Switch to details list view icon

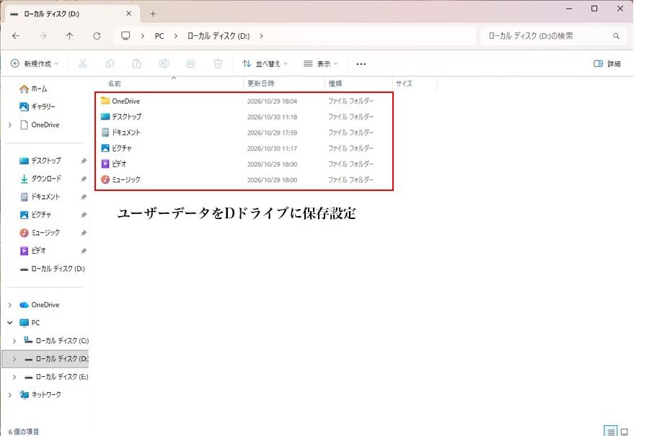611,432
